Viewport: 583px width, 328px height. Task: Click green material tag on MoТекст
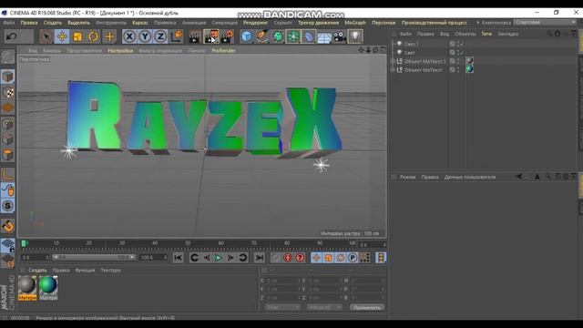[x=470, y=69]
